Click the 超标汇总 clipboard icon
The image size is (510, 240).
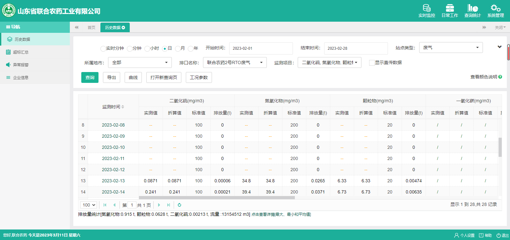pos(8,52)
